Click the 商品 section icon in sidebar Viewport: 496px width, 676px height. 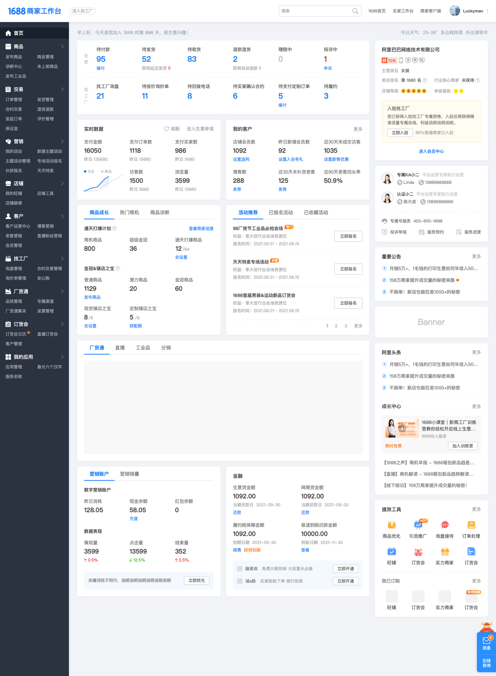(x=8, y=46)
